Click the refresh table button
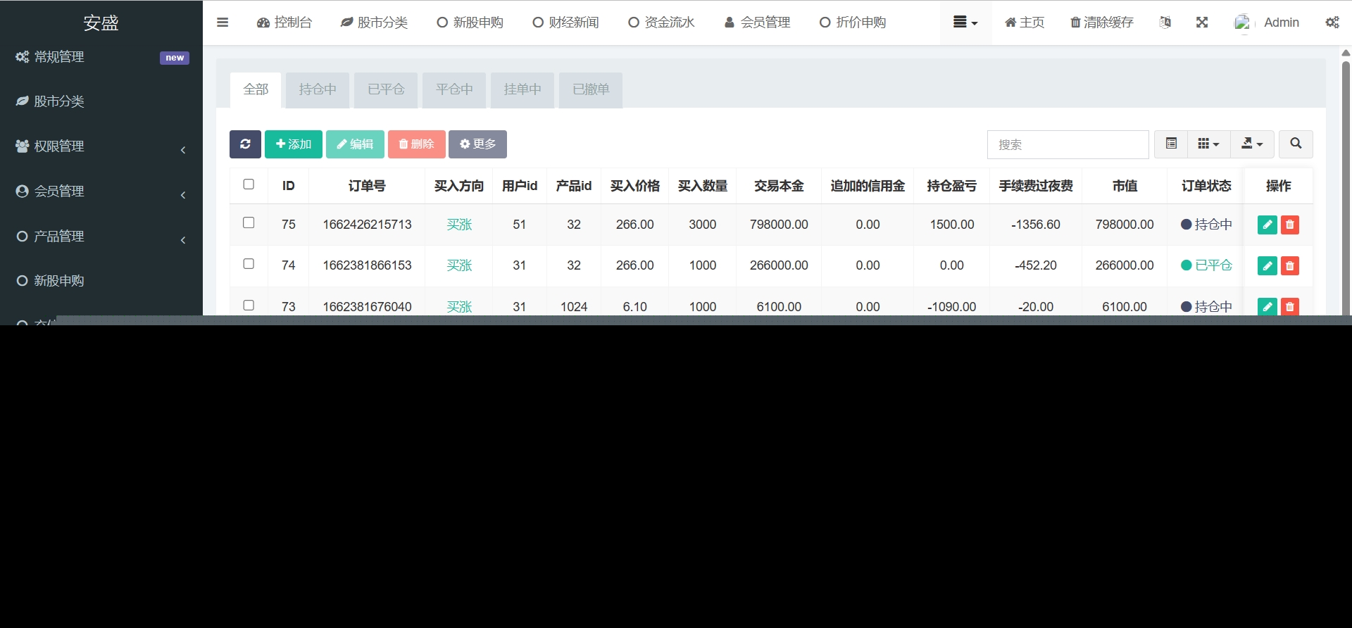 pyautogui.click(x=245, y=144)
